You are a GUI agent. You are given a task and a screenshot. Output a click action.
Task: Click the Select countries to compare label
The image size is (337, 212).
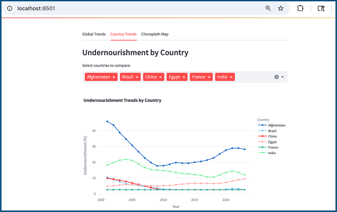point(106,66)
